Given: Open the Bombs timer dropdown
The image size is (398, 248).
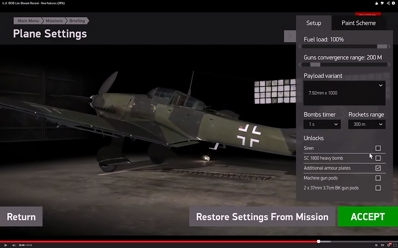Looking at the screenshot, I should [x=322, y=124].
